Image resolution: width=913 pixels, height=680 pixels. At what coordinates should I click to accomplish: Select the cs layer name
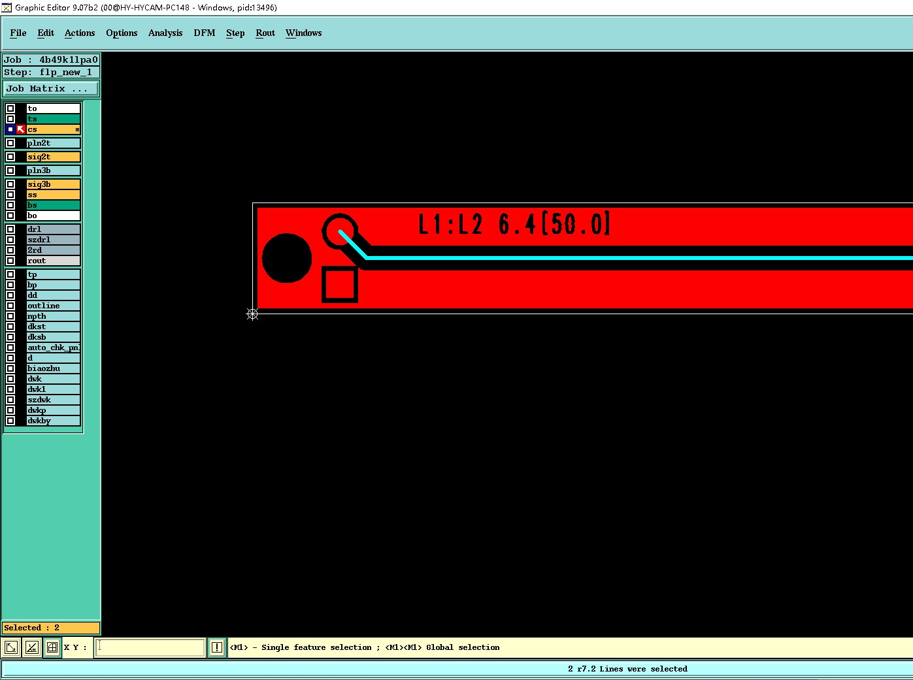(54, 129)
